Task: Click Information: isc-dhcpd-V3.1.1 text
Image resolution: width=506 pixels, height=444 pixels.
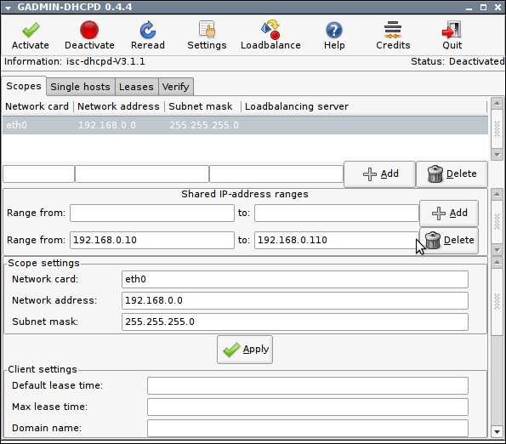Action: point(75,61)
